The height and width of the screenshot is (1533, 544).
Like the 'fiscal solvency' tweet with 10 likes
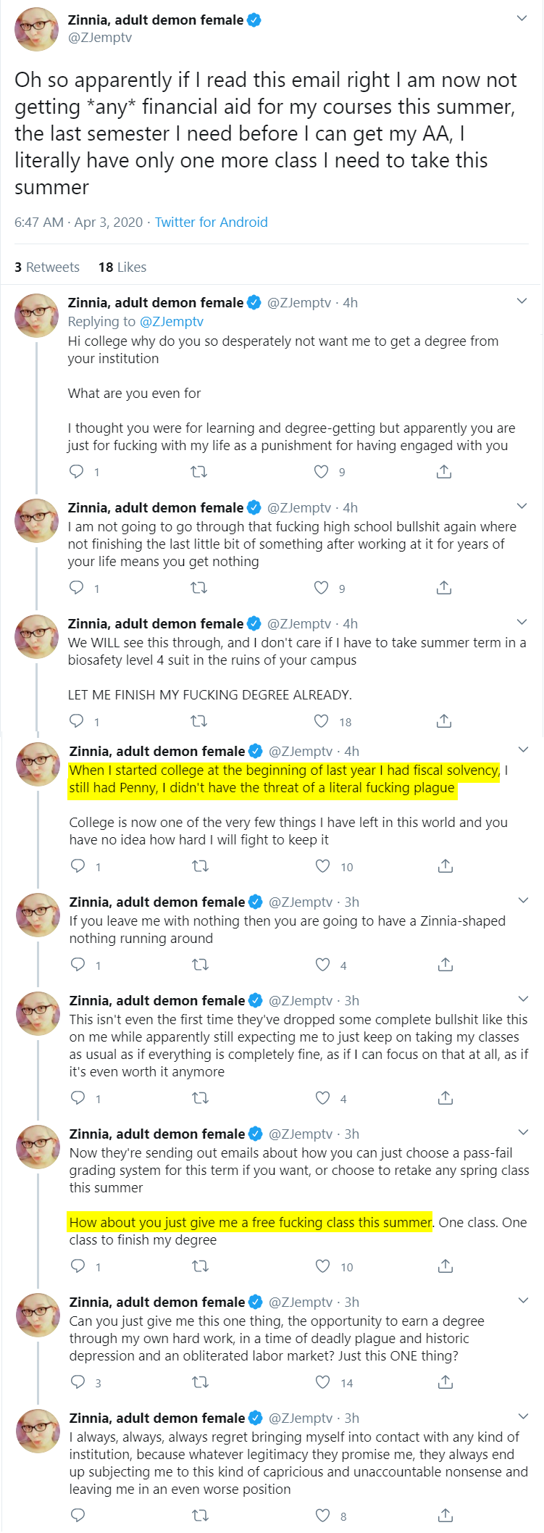322,866
